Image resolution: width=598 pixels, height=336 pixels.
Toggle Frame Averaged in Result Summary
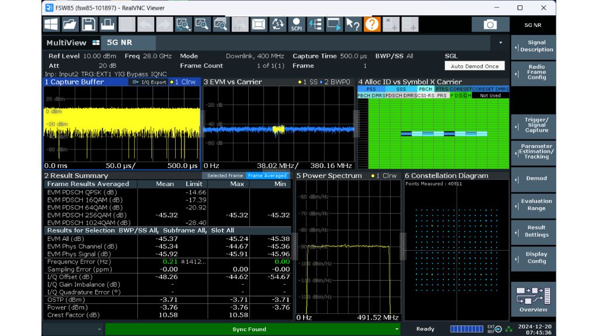(x=267, y=176)
